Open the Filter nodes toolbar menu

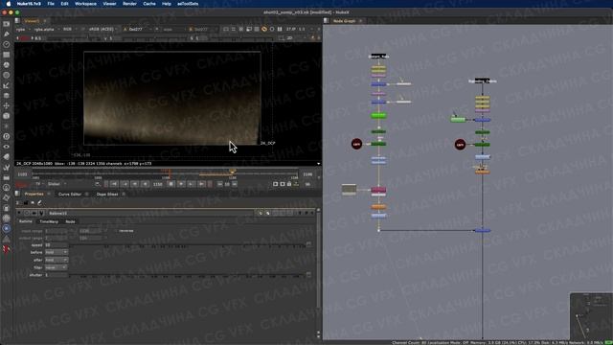pos(7,75)
